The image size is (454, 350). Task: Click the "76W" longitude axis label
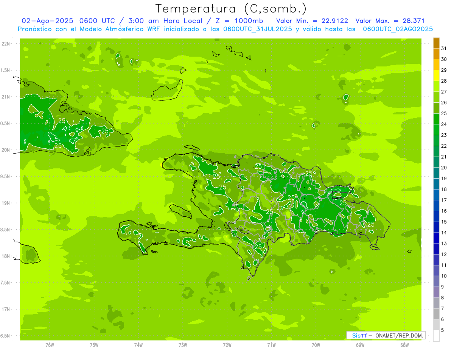[50, 345]
